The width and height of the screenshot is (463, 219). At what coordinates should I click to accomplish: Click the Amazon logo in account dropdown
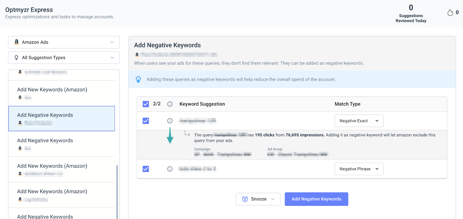click(x=16, y=42)
